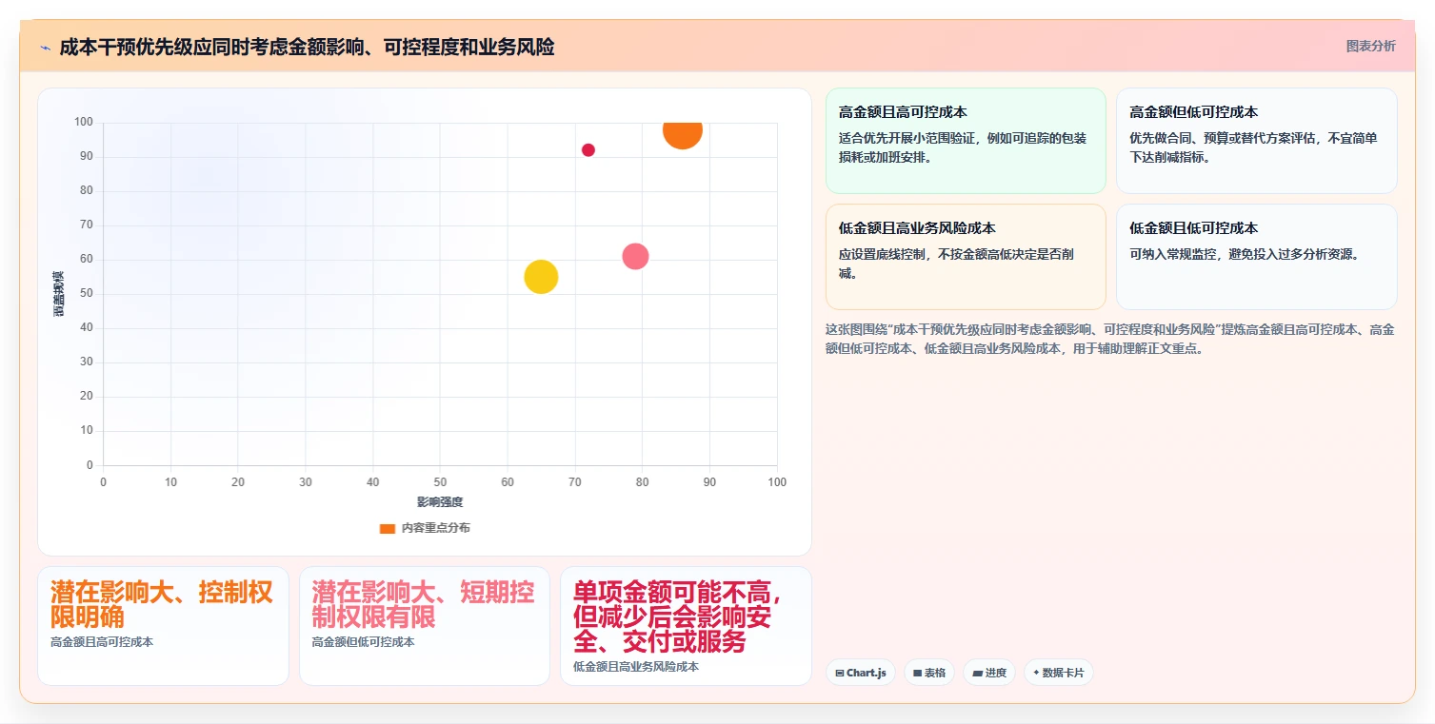This screenshot has width=1435, height=724.
Task: Click the red headline 单项金额可能不高
Action: coord(673,592)
